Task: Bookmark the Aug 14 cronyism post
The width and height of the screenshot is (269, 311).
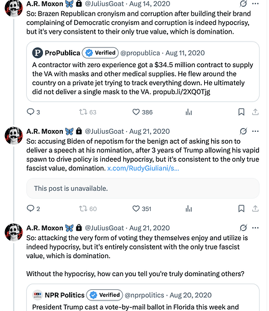Action: 241,112
